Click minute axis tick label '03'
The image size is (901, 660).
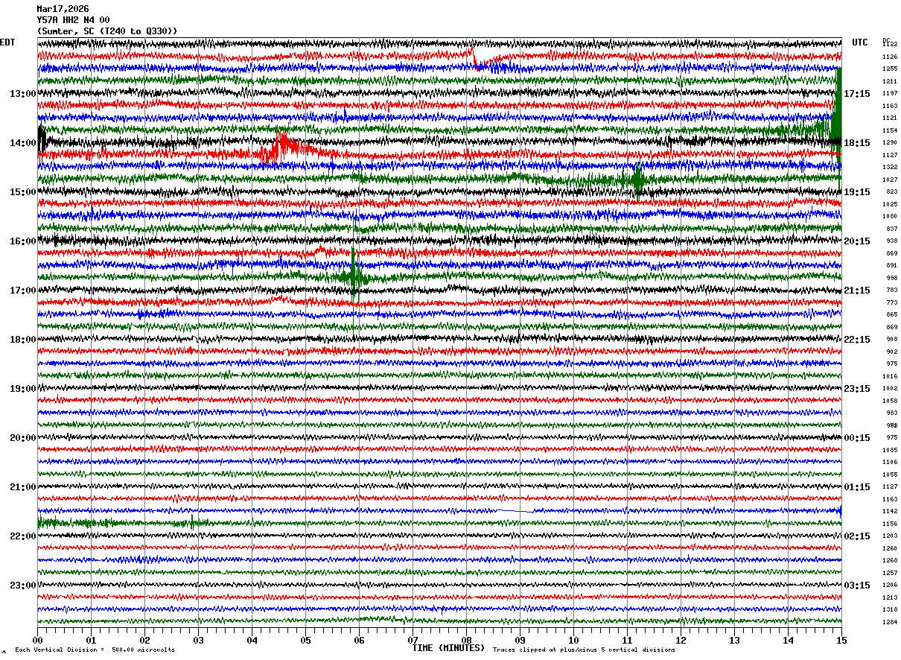198,640
